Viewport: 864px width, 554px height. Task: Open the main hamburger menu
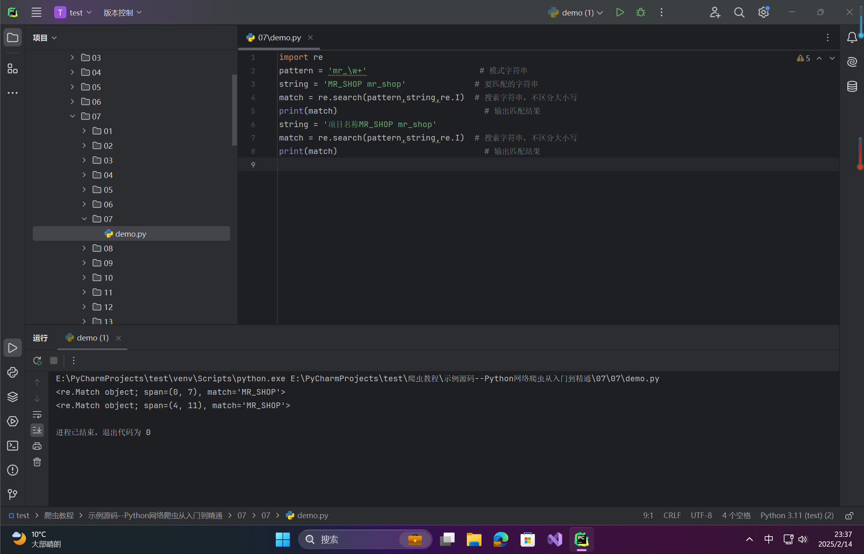click(36, 13)
